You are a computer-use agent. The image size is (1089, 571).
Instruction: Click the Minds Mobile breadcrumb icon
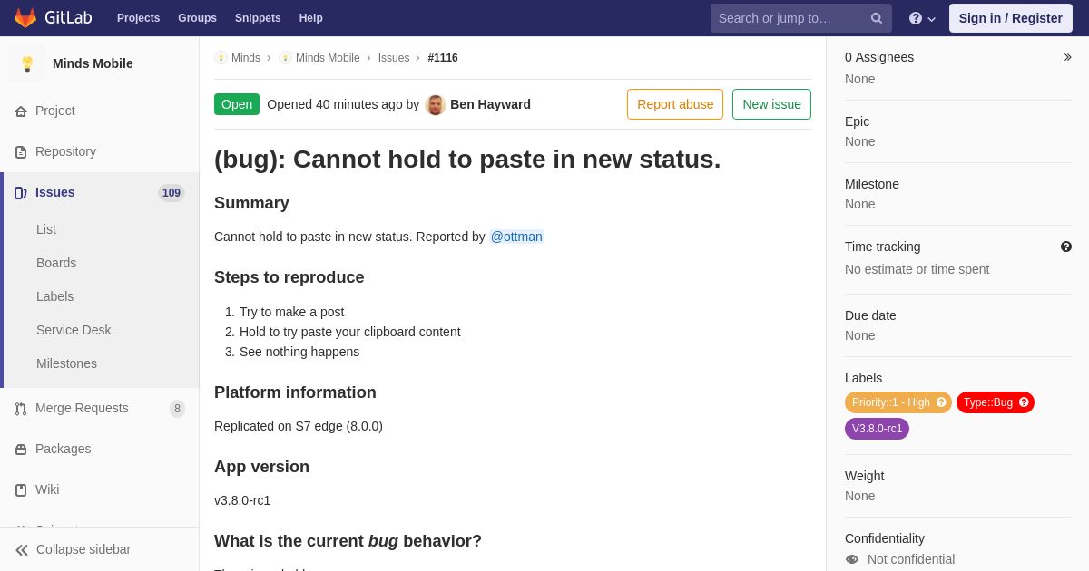pos(285,58)
